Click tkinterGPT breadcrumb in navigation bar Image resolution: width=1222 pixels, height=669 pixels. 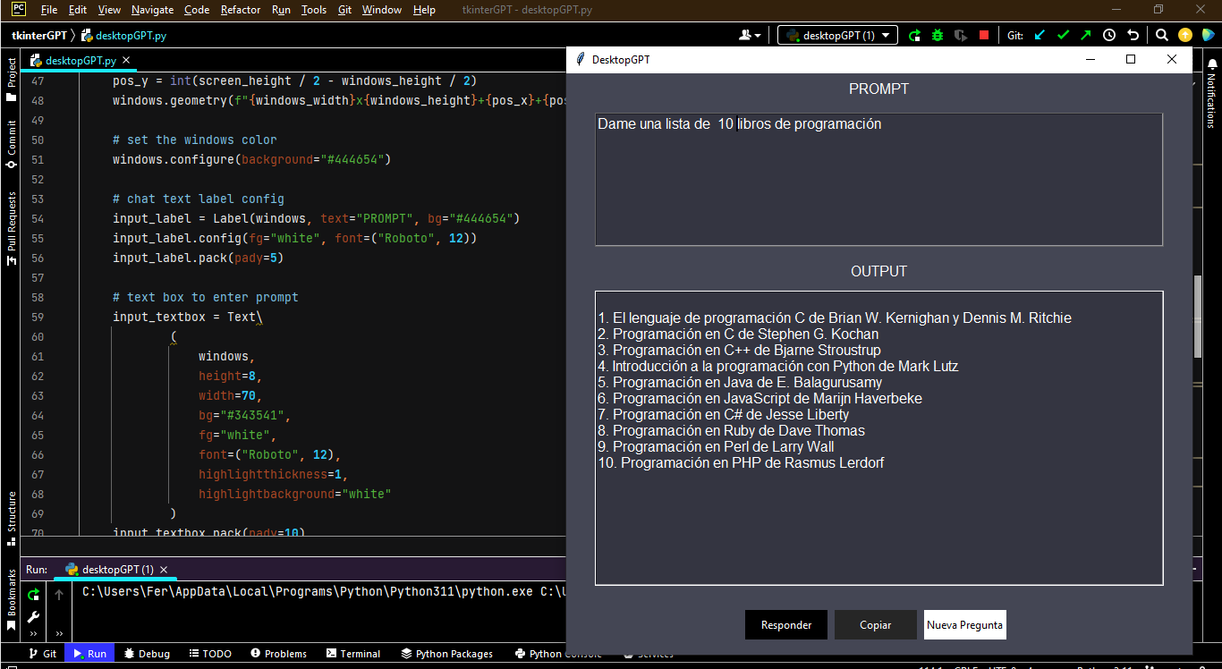click(38, 36)
